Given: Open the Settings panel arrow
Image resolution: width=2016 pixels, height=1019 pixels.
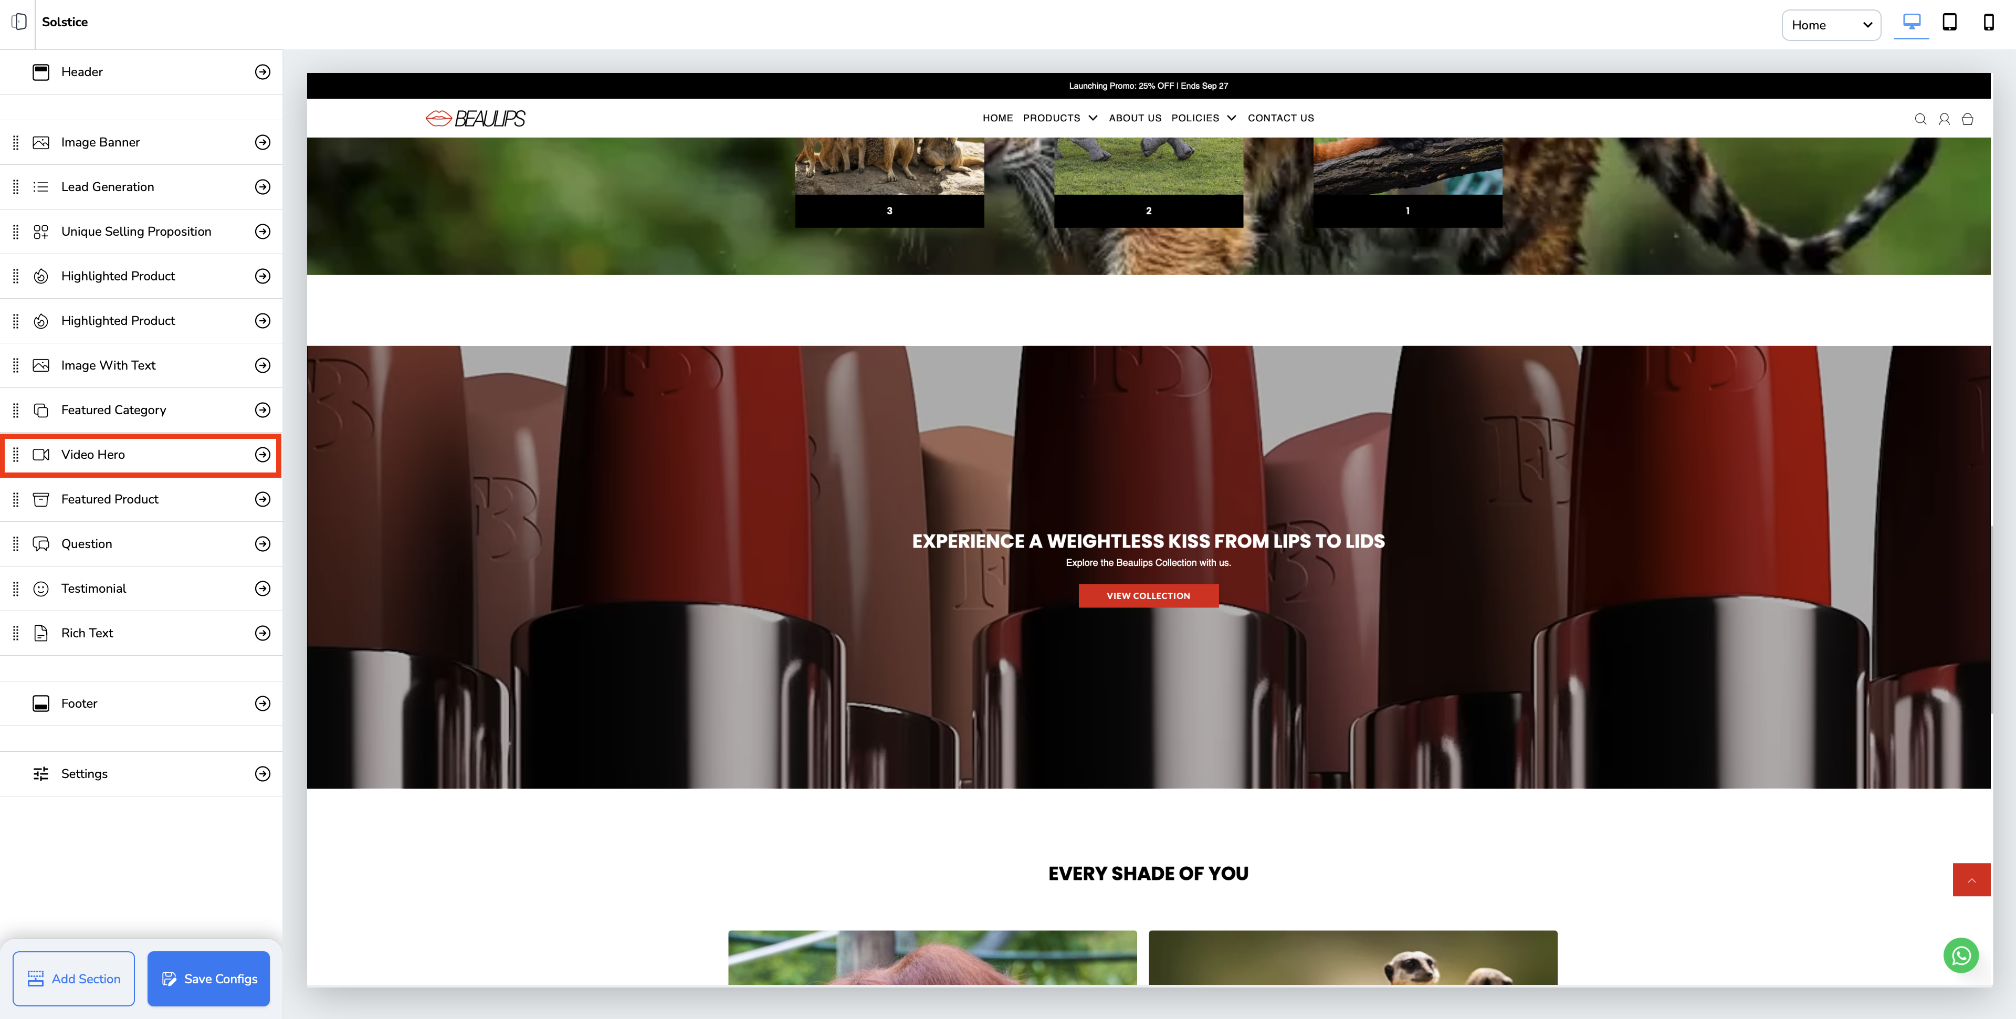Looking at the screenshot, I should coord(263,774).
